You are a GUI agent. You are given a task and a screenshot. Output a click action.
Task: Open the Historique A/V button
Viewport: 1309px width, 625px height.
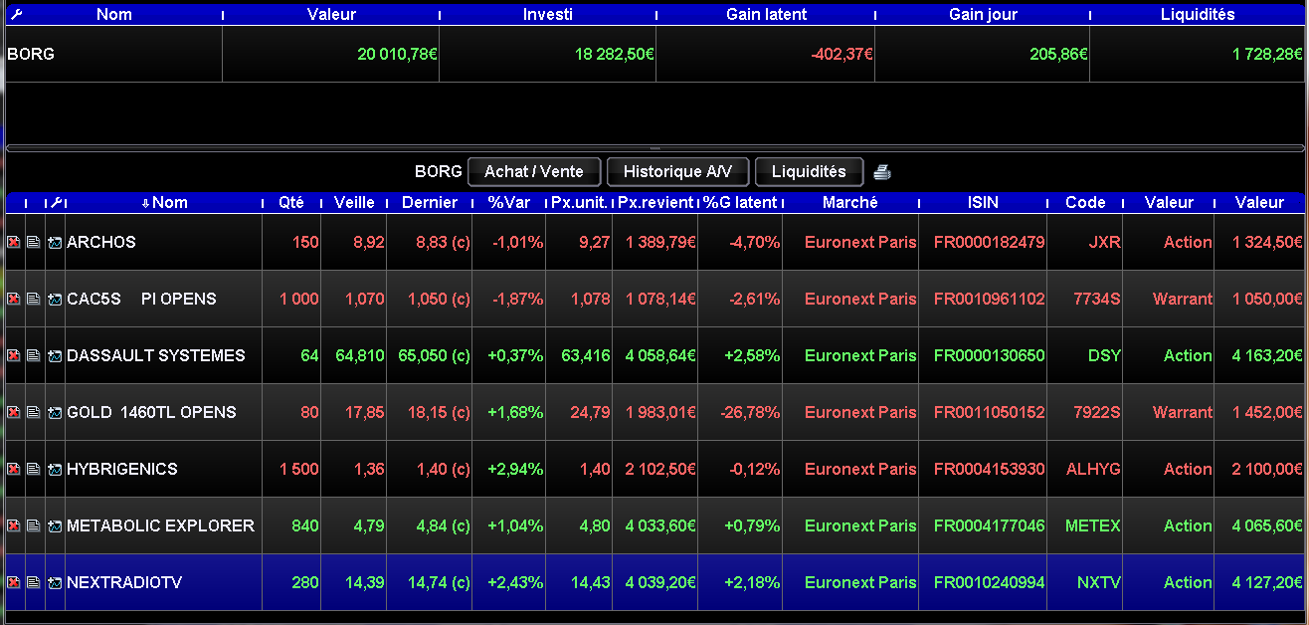pyautogui.click(x=677, y=172)
